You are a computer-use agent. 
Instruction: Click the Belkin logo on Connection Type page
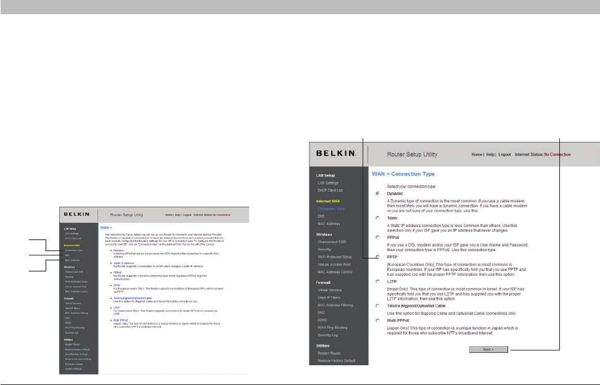(336, 154)
